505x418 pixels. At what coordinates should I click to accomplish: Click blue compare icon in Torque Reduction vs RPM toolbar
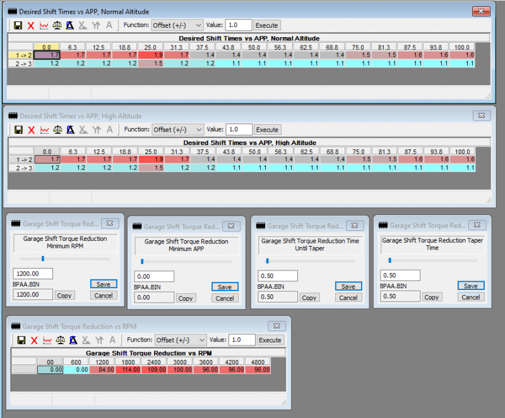coord(73,340)
